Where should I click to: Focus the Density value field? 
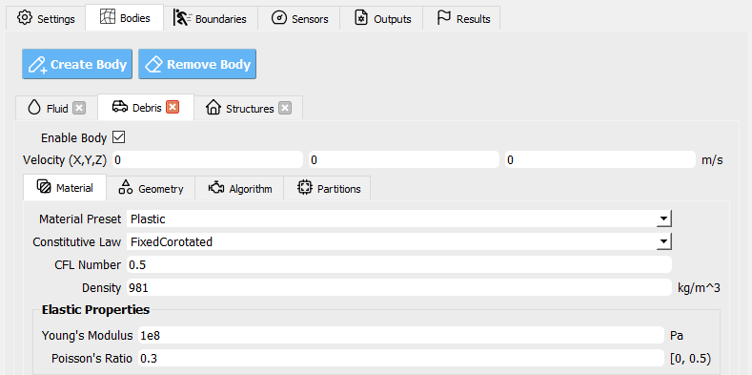399,287
